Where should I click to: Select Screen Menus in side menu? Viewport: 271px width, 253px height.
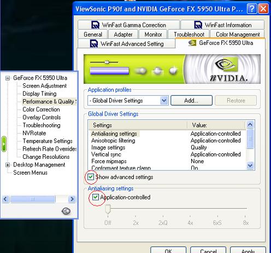point(31,173)
